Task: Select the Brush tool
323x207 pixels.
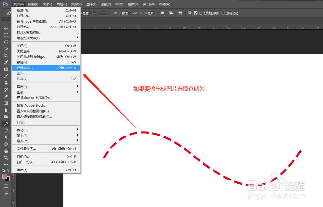Action: click(6, 76)
